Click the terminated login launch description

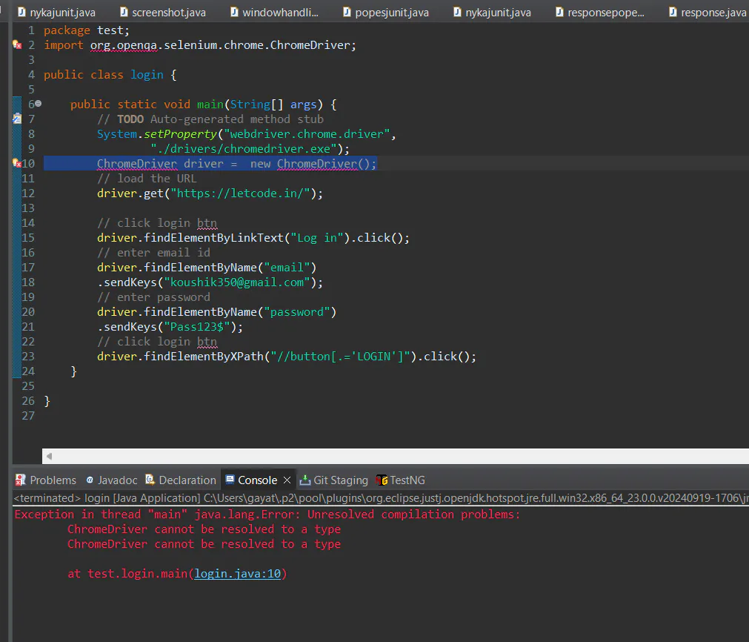tap(381, 498)
